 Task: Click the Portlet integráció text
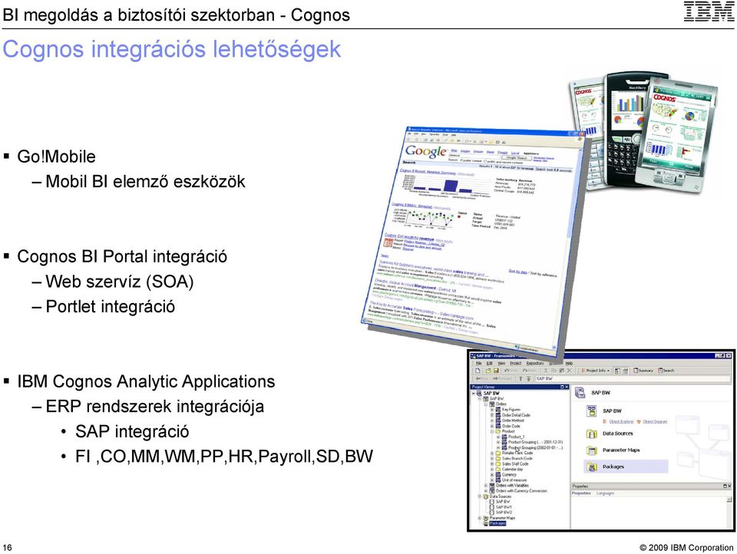click(x=111, y=306)
